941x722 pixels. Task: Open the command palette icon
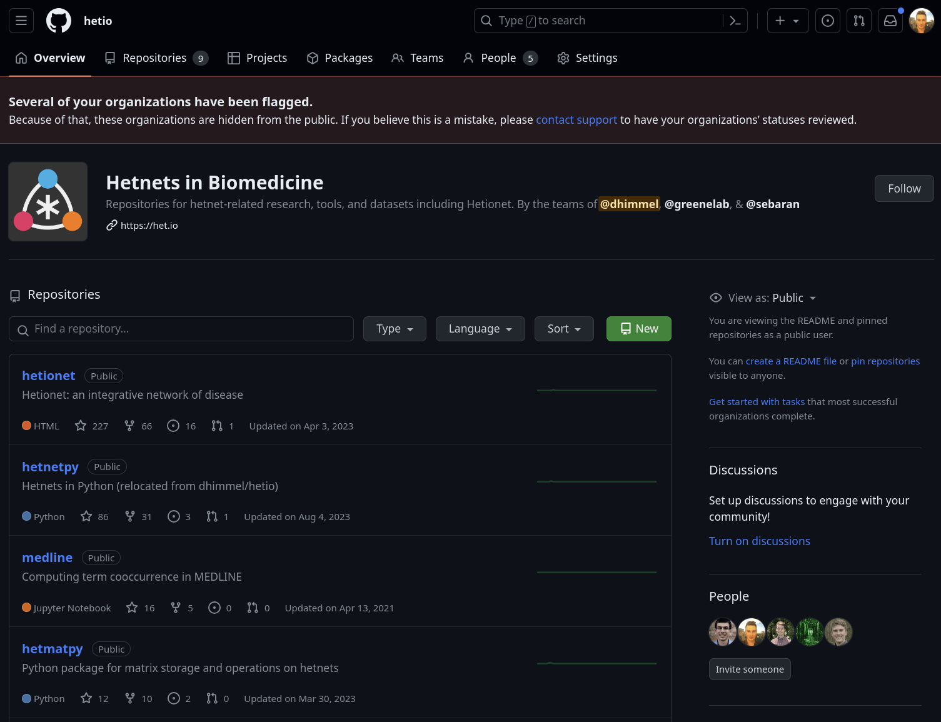[x=735, y=21]
